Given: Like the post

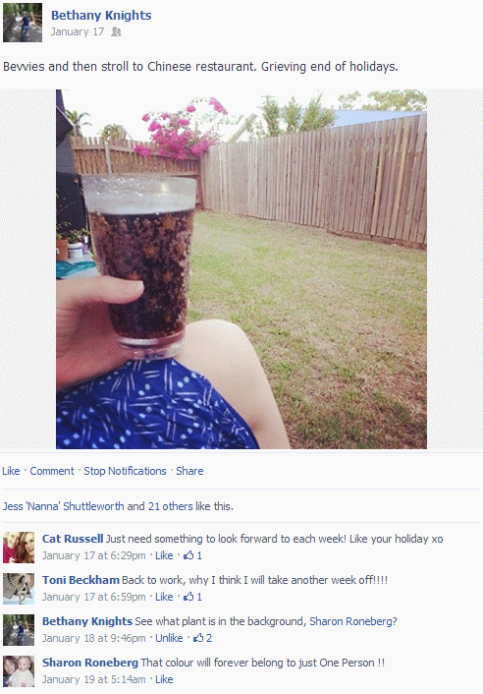Looking at the screenshot, I should tap(11, 471).
